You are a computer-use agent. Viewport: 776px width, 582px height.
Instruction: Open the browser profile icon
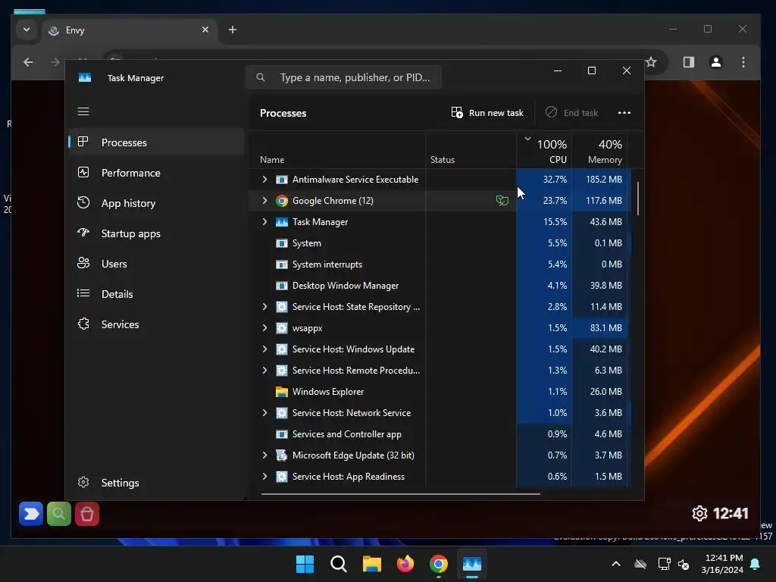coord(715,62)
